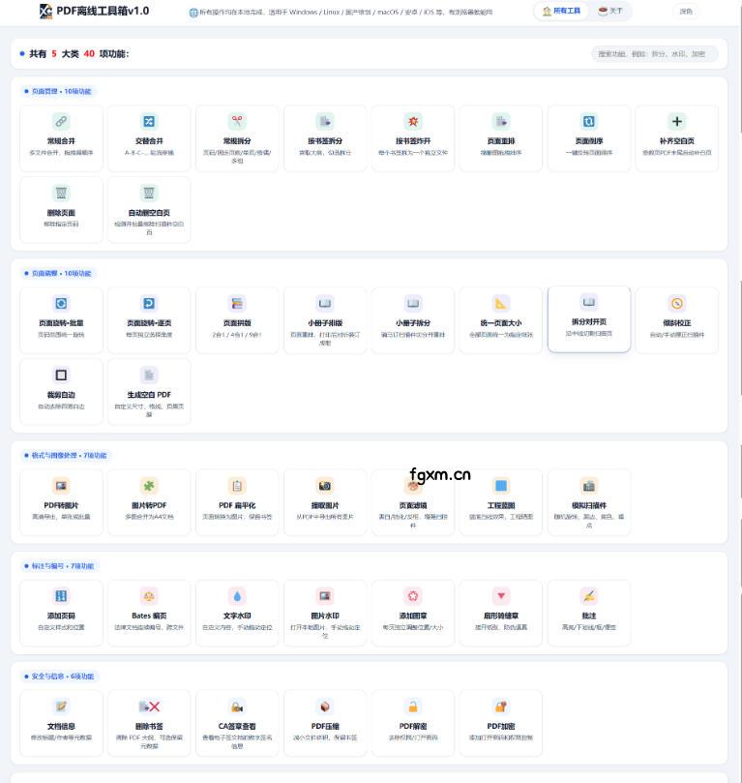The image size is (742, 783).
Task: Click the 安全与信息 section label
Action: point(59,677)
